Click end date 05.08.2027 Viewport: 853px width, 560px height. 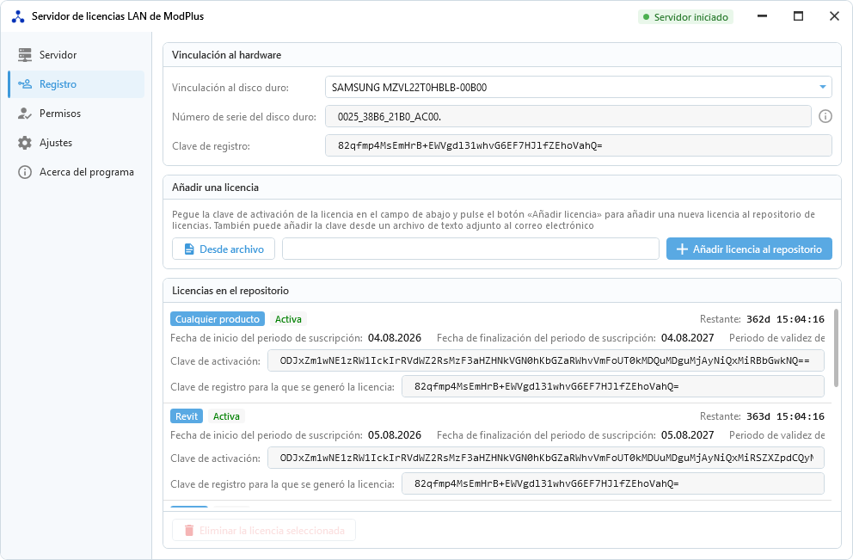tap(688, 435)
